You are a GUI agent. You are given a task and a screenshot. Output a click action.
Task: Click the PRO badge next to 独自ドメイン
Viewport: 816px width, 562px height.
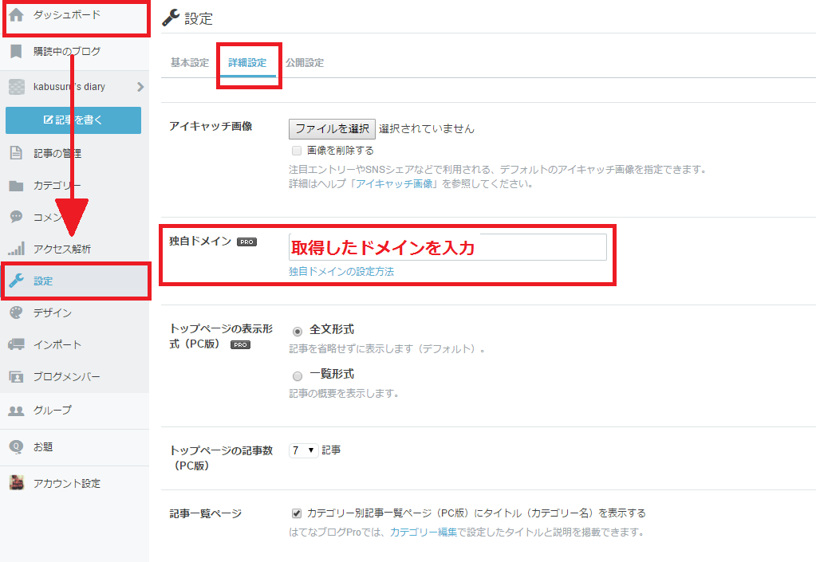pyautogui.click(x=246, y=242)
